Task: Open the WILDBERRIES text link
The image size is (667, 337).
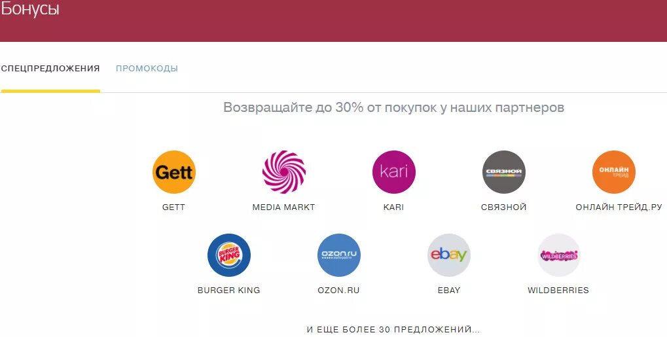Action: tap(558, 290)
